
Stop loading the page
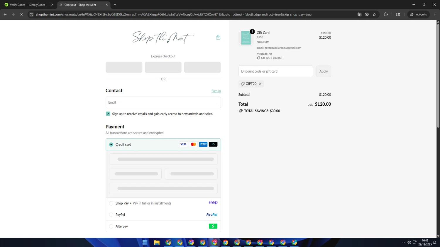point(21,14)
